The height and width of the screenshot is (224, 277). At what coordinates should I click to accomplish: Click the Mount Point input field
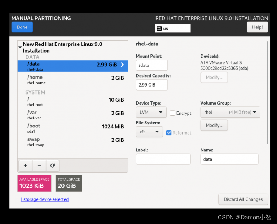[152, 65]
